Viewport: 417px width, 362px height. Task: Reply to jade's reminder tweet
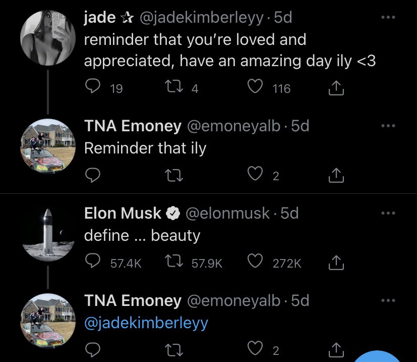[92, 88]
